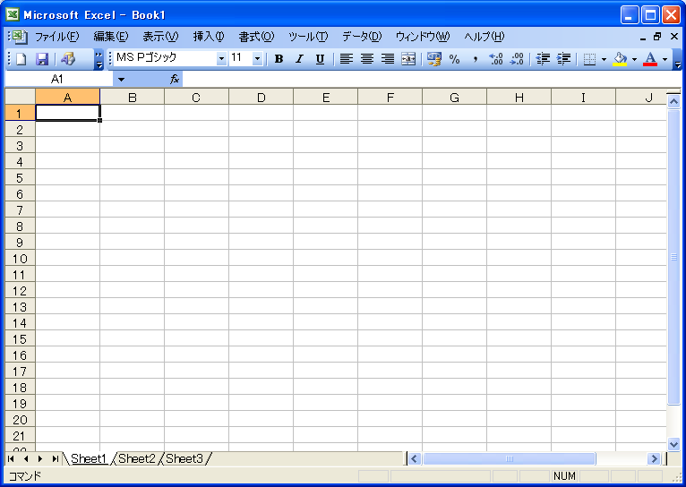
Task: Apply yellow Fill Color bucket
Action: [620, 59]
